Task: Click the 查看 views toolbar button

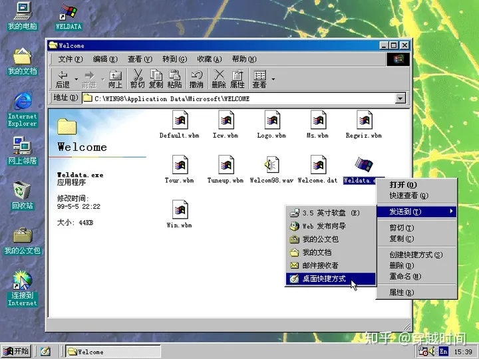Action: tap(259, 79)
